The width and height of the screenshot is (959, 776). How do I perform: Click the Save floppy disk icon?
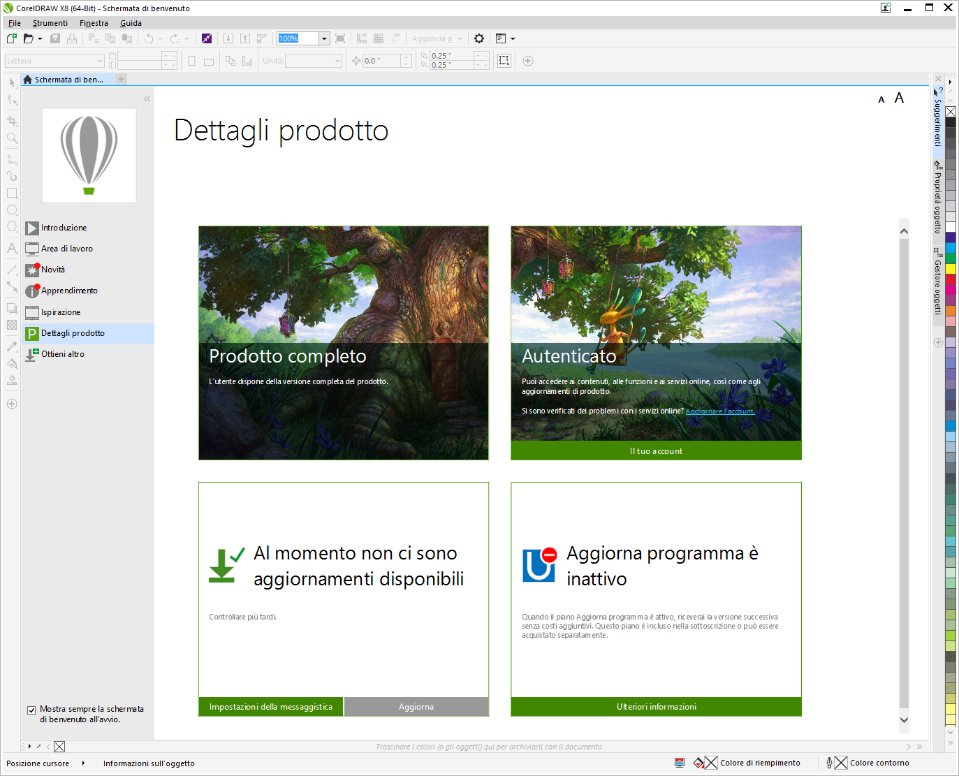pos(55,38)
